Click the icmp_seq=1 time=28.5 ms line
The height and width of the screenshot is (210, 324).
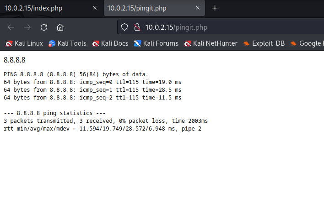[x=92, y=90]
